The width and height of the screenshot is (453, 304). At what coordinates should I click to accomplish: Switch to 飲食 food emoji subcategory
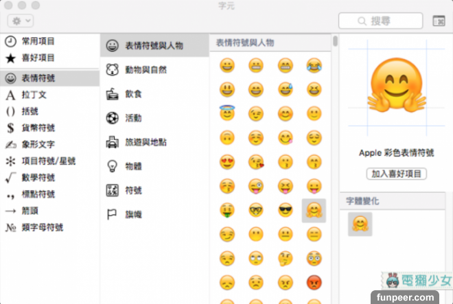(x=133, y=95)
